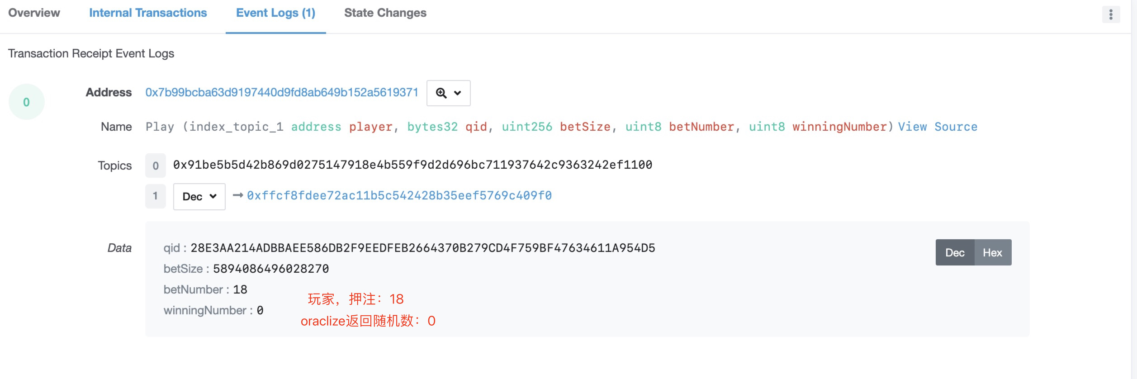Select topic index 0 badge
The width and height of the screenshot is (1137, 379).
pyautogui.click(x=156, y=166)
